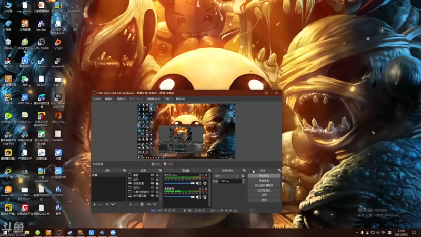Open the Sandboxie desktop icon
This screenshot has width=421, height=237.
click(x=42, y=175)
